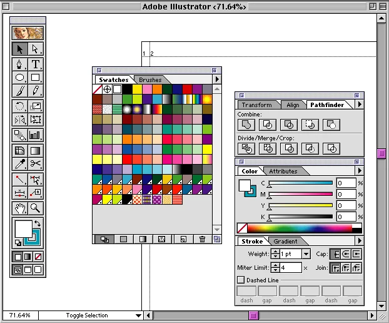Toggle Show Pattern Swatches button
Screen dimensions: 389x323
(161, 239)
